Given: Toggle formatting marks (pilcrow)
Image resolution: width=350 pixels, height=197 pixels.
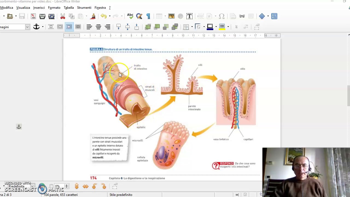Looking at the screenshot, I should [148, 16].
